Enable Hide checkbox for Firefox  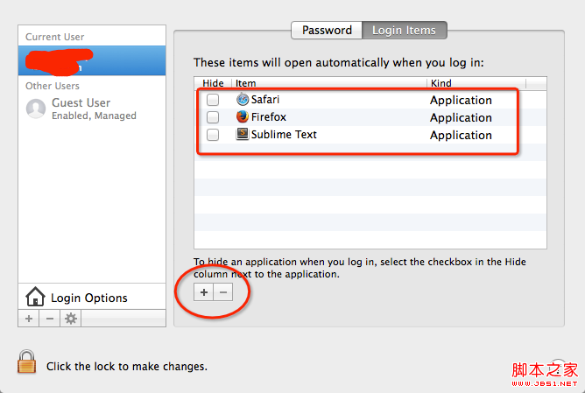(213, 117)
